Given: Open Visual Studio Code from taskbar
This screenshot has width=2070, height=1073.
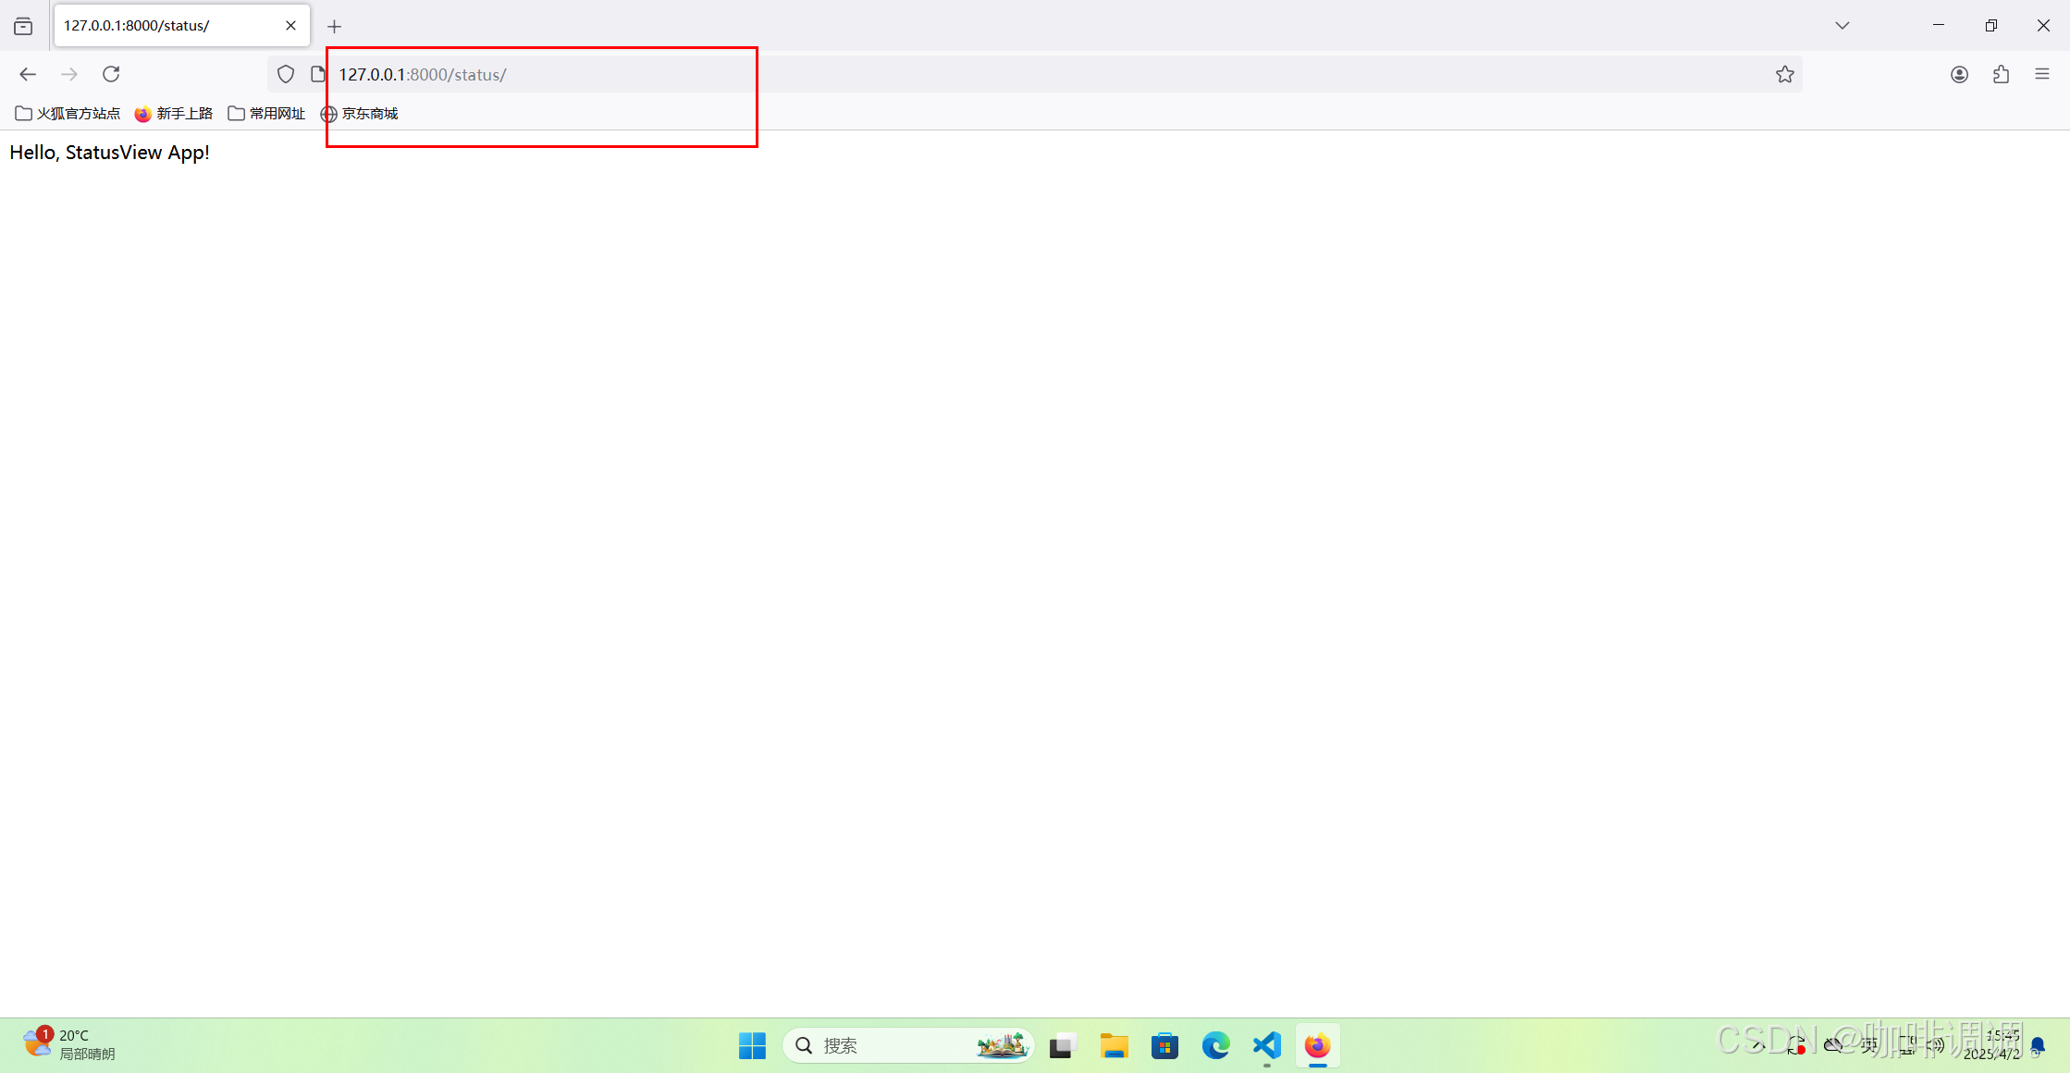Looking at the screenshot, I should (x=1266, y=1045).
